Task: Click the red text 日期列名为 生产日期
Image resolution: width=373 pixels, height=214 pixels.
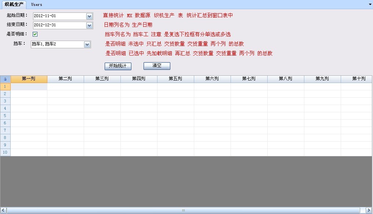Action: coord(128,25)
